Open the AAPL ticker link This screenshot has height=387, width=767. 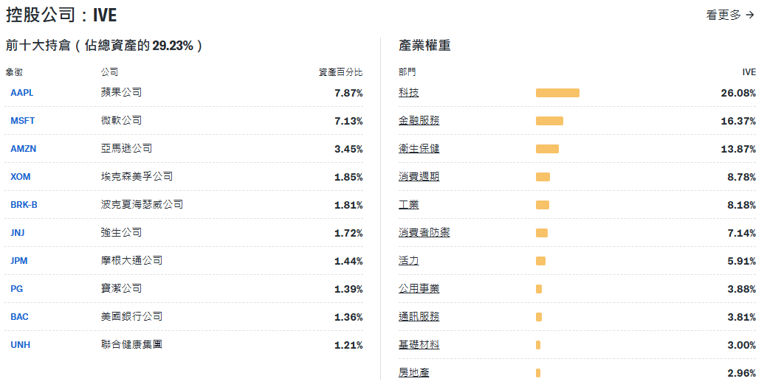[x=22, y=93]
